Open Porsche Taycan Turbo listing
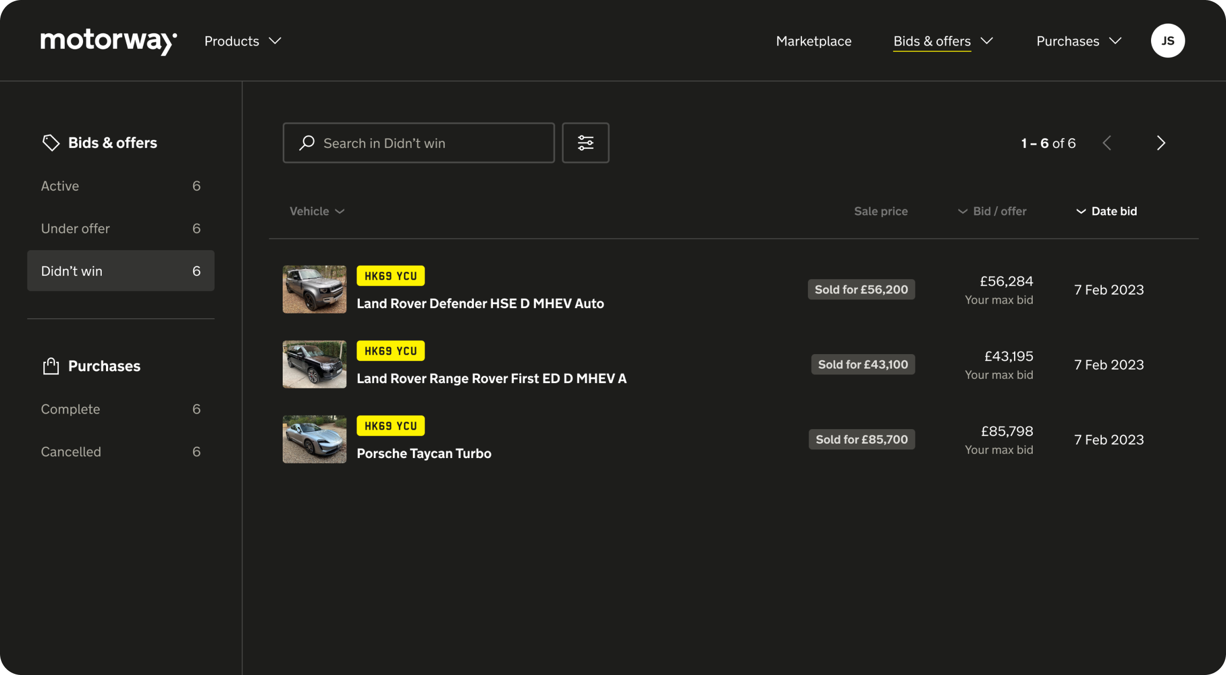 (x=424, y=453)
